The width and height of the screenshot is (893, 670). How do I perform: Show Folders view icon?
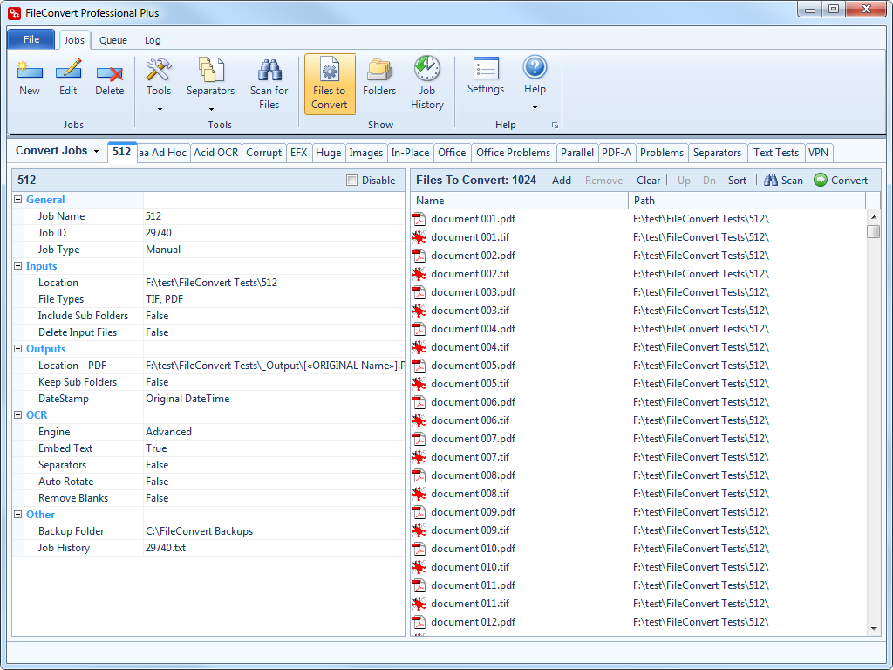point(379,71)
